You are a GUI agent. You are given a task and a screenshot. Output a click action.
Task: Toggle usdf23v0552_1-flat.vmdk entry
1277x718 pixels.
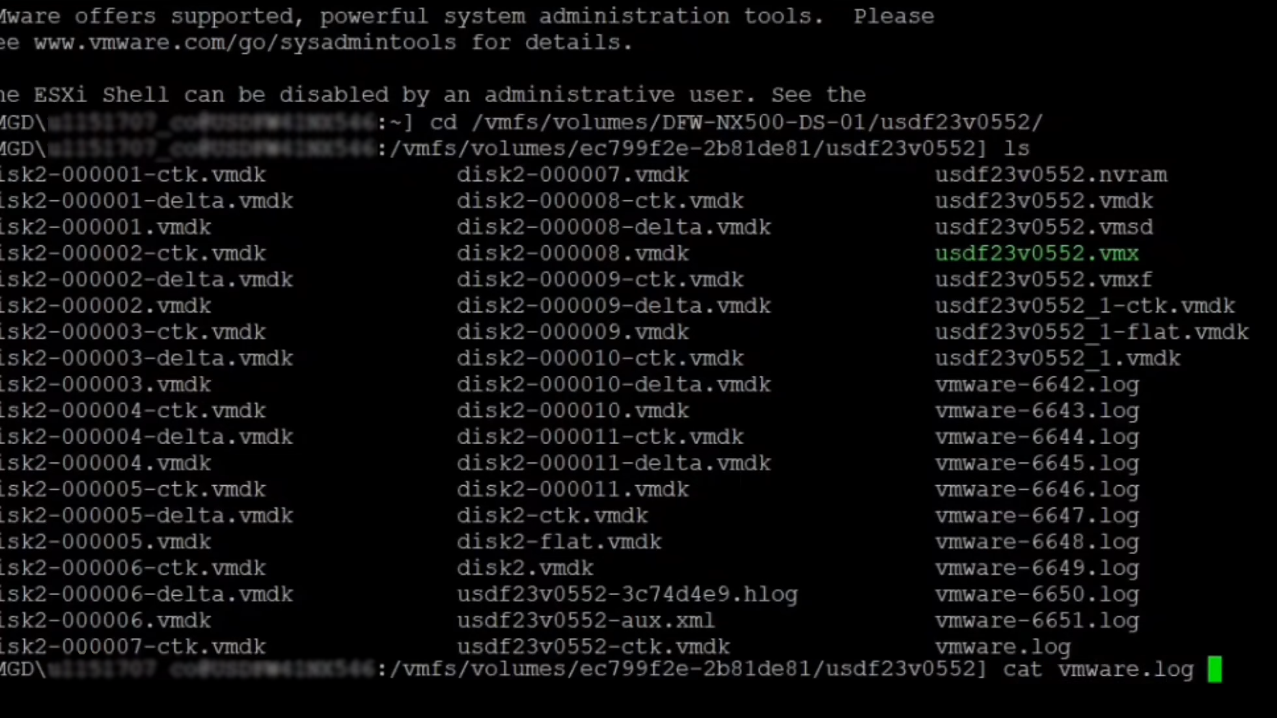pyautogui.click(x=1092, y=332)
